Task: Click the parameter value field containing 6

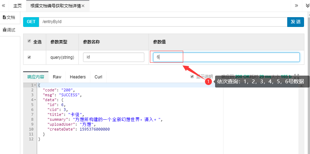Action: coord(226,57)
